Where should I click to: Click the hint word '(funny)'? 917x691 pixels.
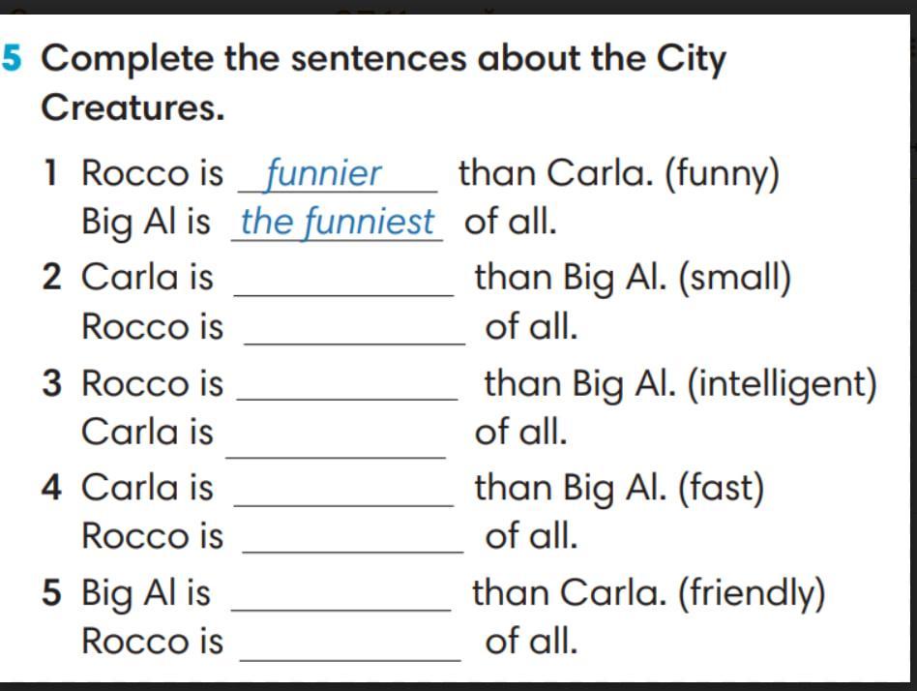pos(723,175)
